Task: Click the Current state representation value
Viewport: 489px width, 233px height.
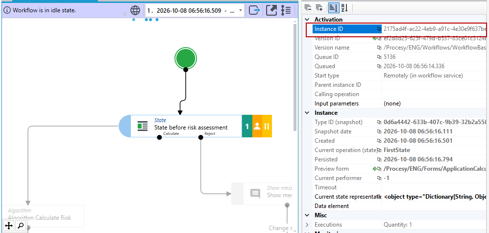Action: pos(435,197)
